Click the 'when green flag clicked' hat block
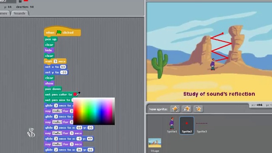Viewport: 272px width, 153px height. pos(62,32)
